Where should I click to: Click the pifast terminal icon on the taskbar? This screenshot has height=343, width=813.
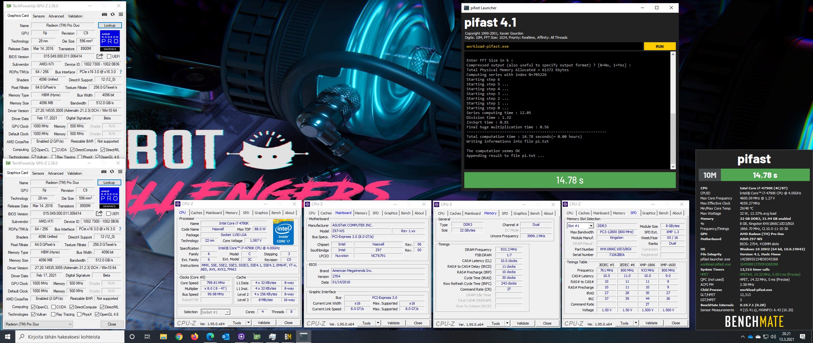pos(304,337)
